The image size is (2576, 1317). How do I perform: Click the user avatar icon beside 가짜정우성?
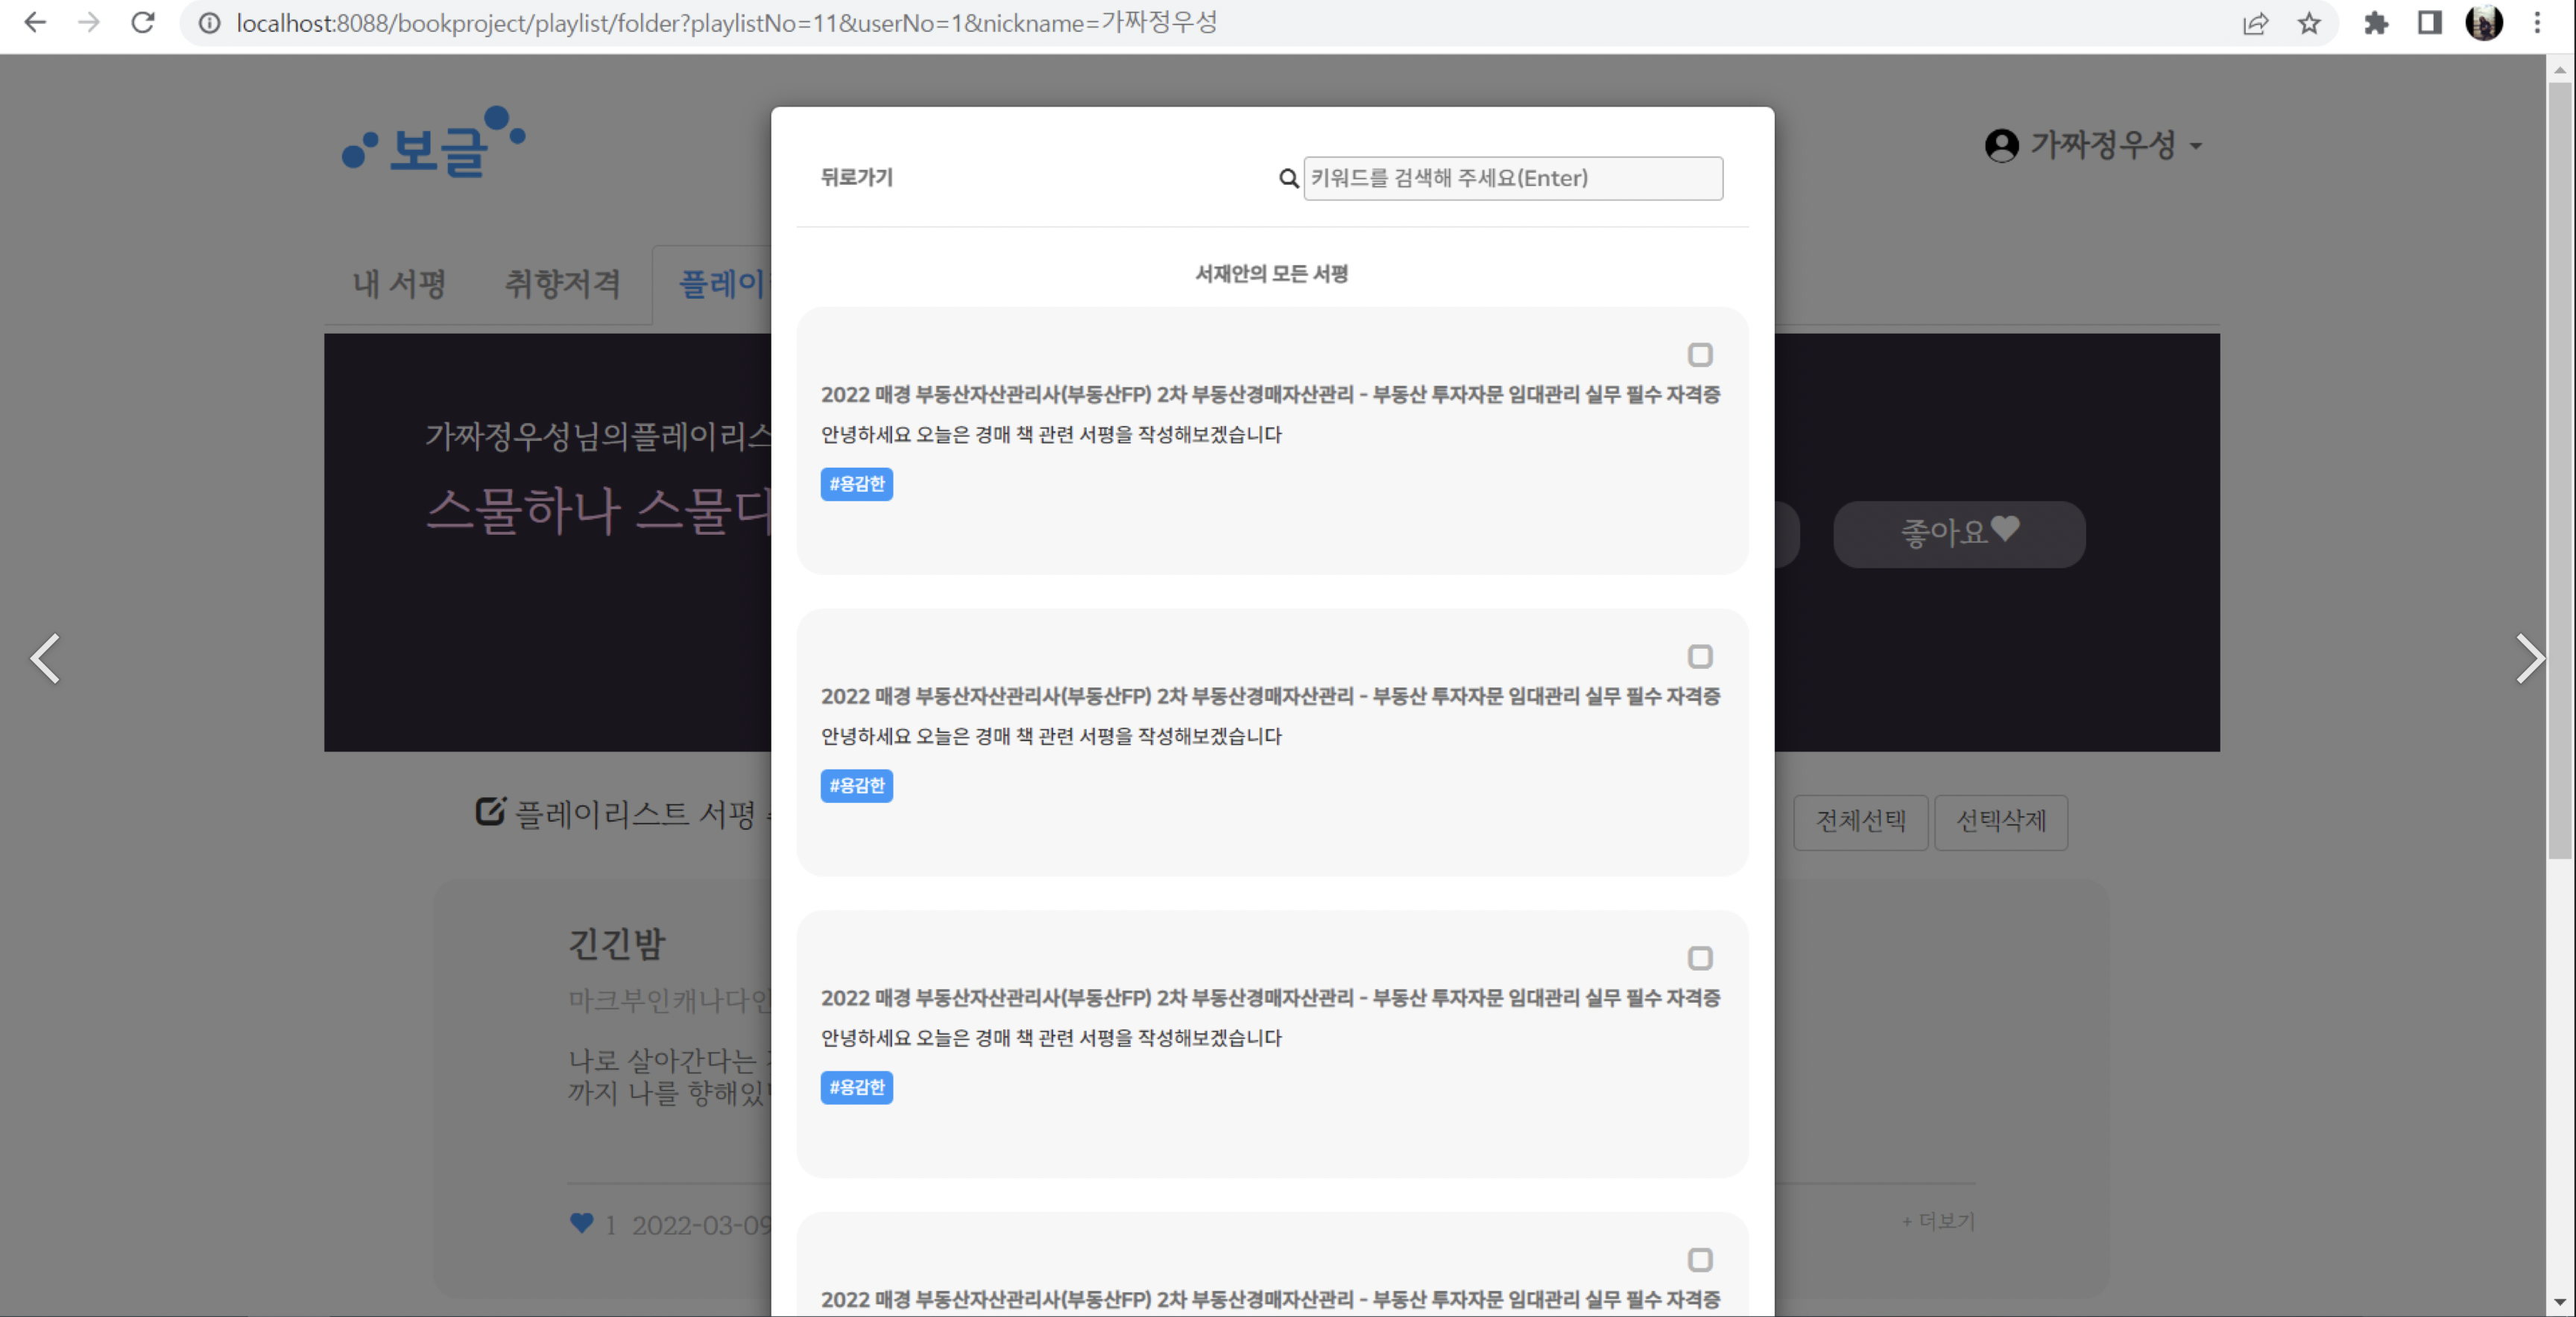[2001, 146]
